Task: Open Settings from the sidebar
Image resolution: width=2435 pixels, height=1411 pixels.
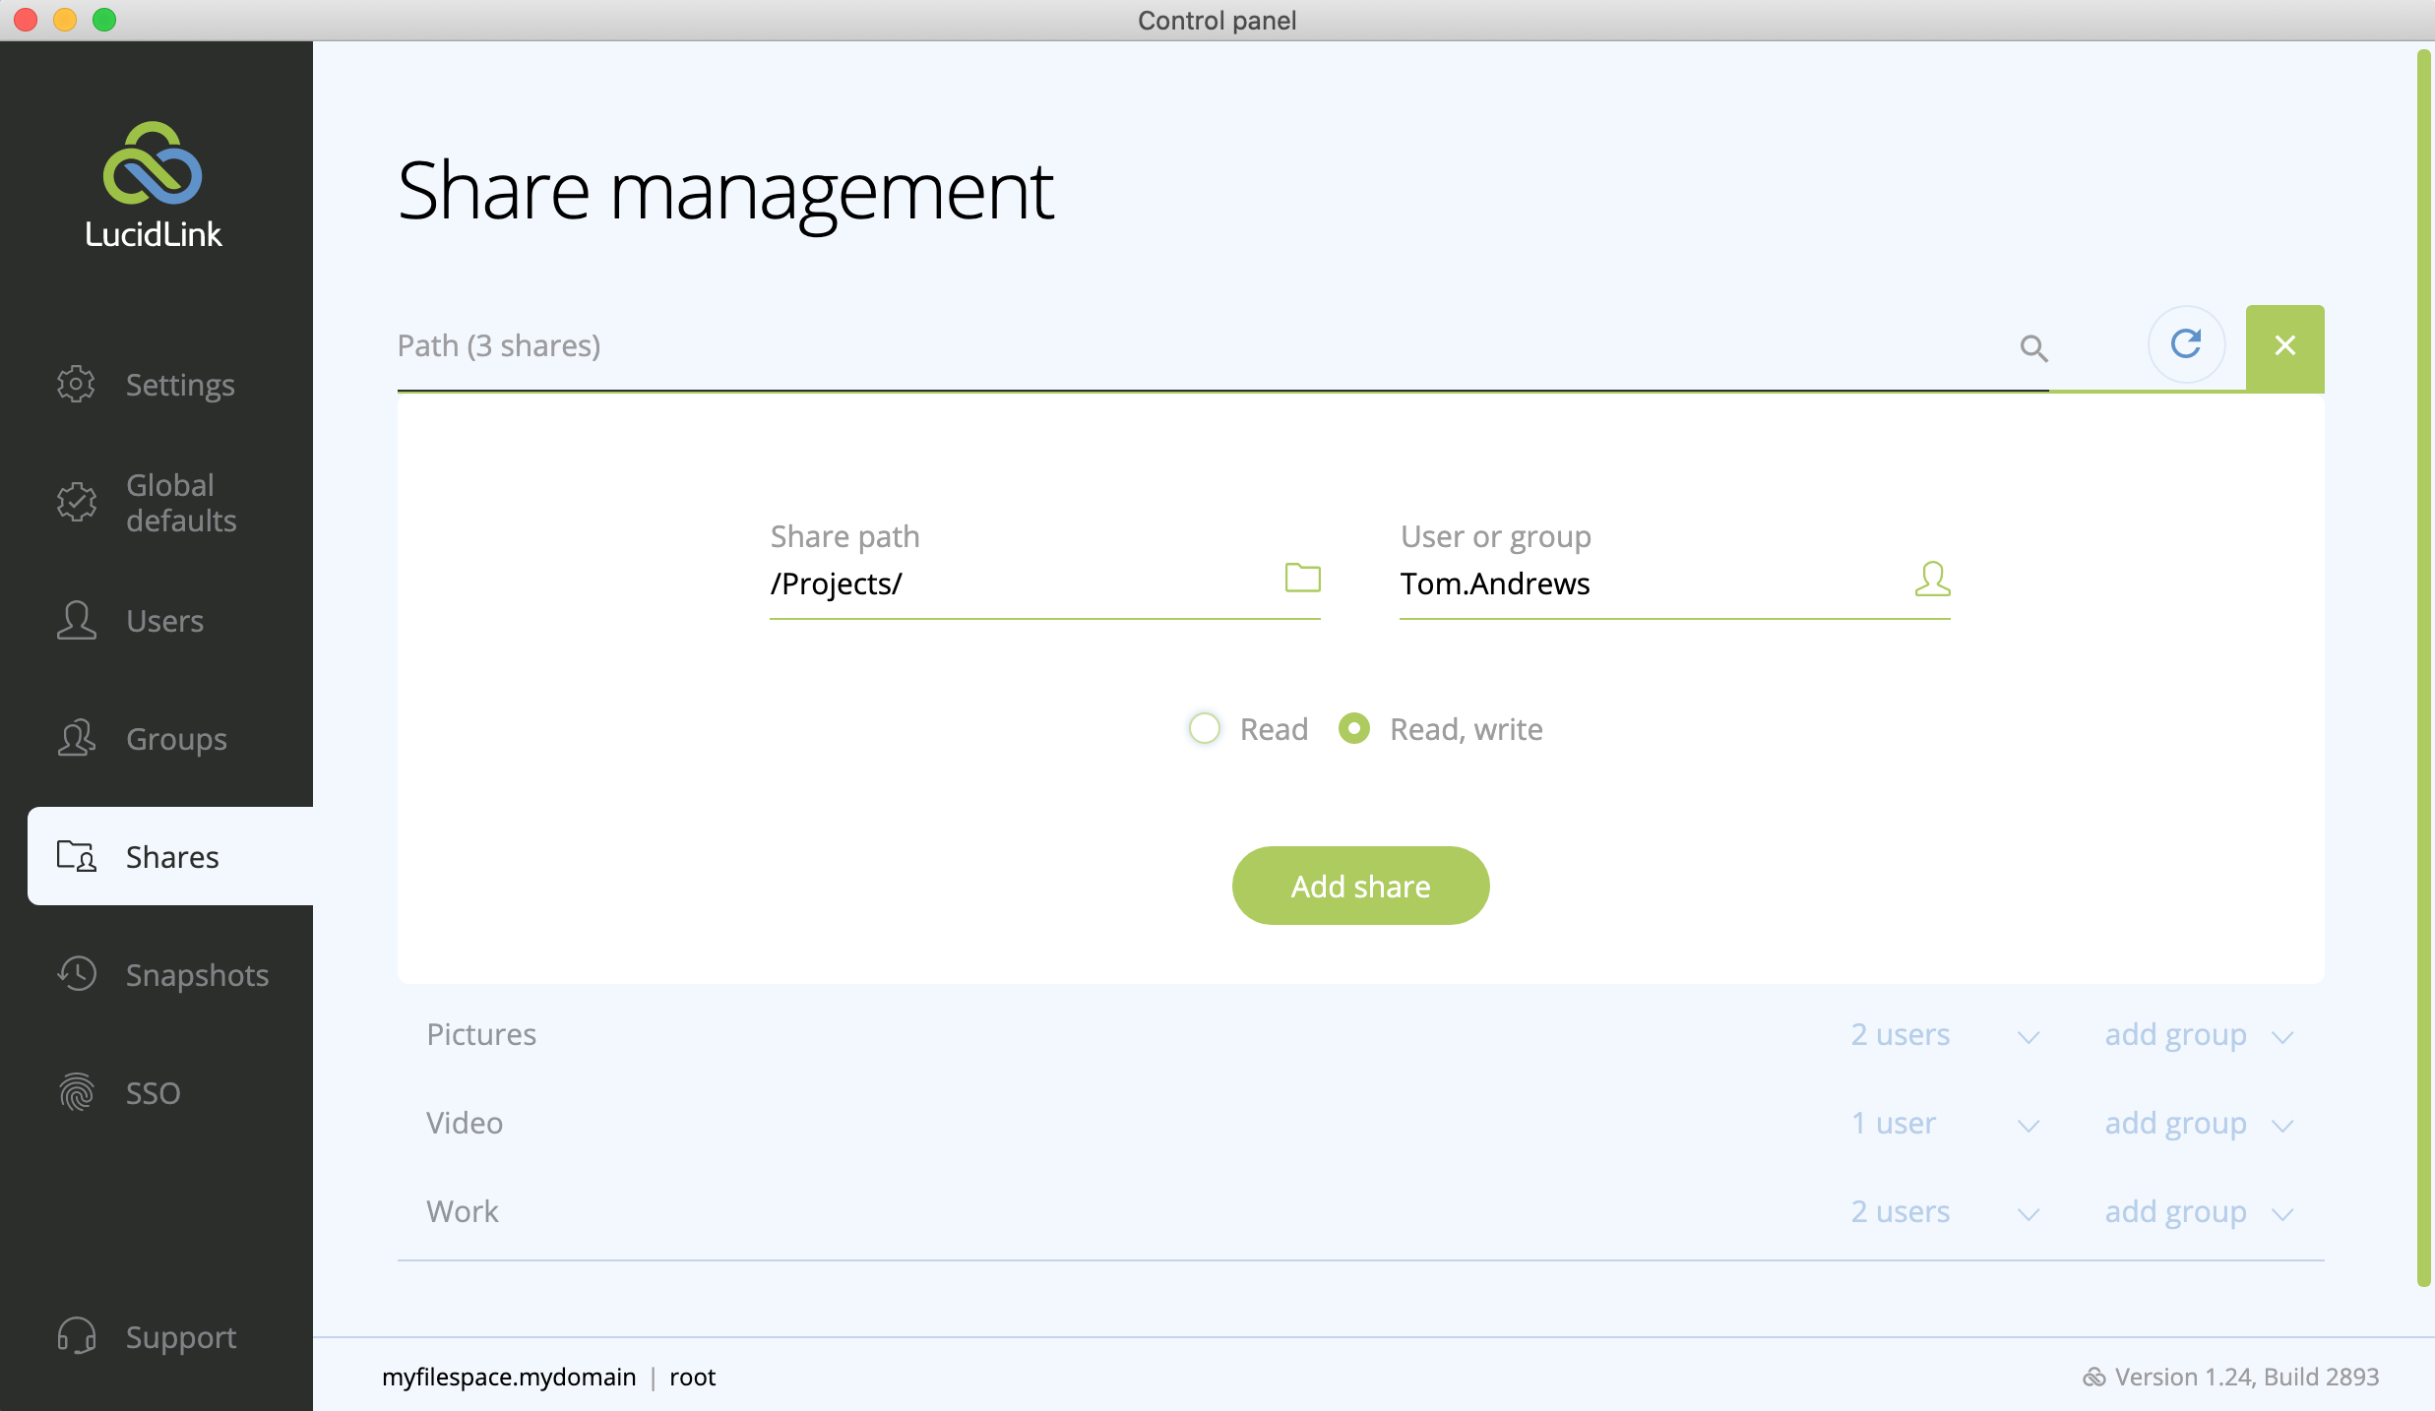Action: coord(76,385)
